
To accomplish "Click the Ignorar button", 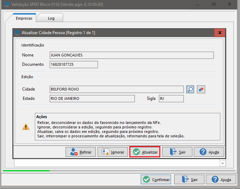I will pyautogui.click(x=113, y=152).
